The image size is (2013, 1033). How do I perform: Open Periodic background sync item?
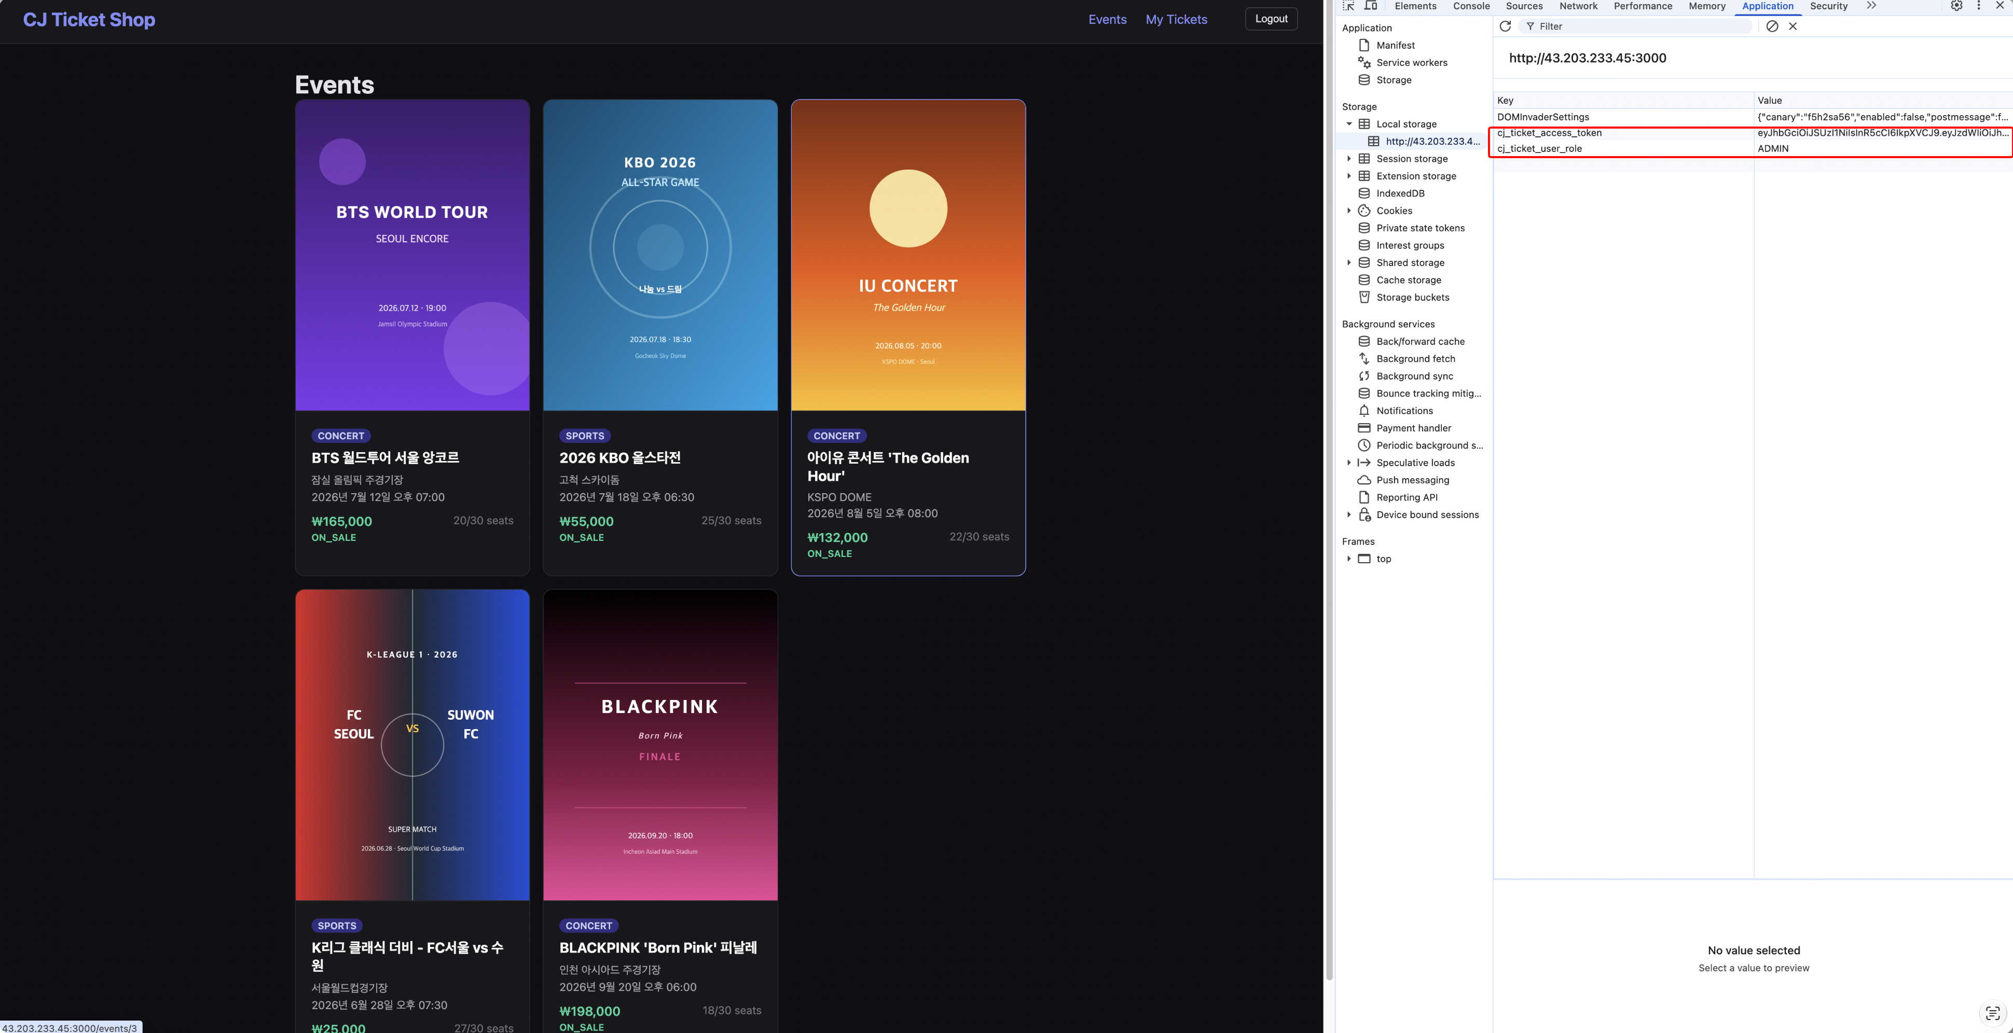(x=1428, y=446)
